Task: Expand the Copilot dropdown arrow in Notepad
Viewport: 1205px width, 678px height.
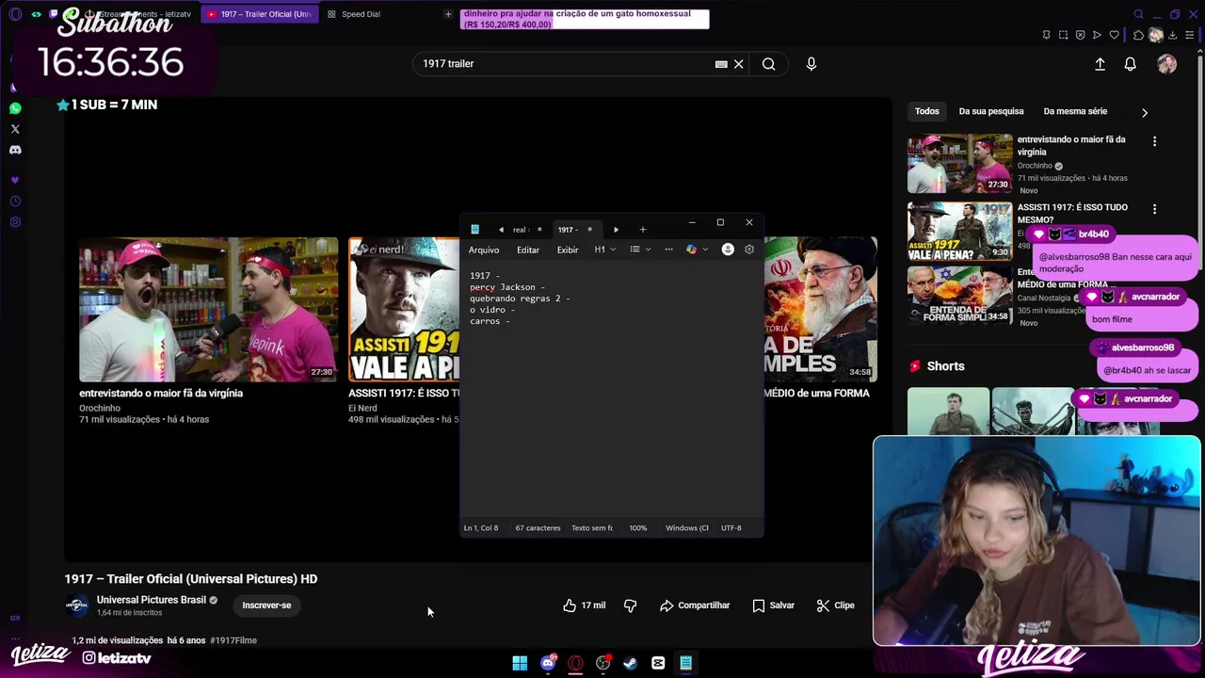Action: [705, 250]
